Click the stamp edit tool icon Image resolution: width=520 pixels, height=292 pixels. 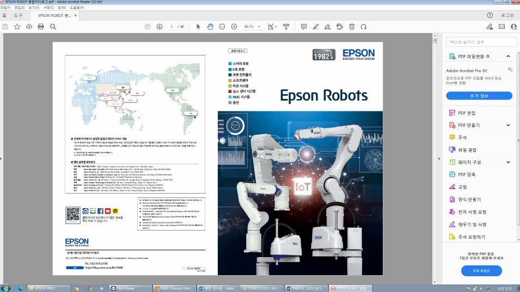click(x=340, y=27)
